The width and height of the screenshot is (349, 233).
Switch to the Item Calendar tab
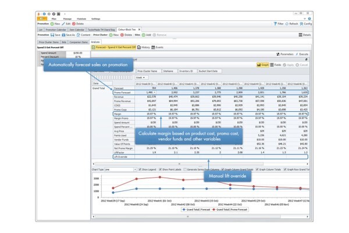[x=77, y=30]
